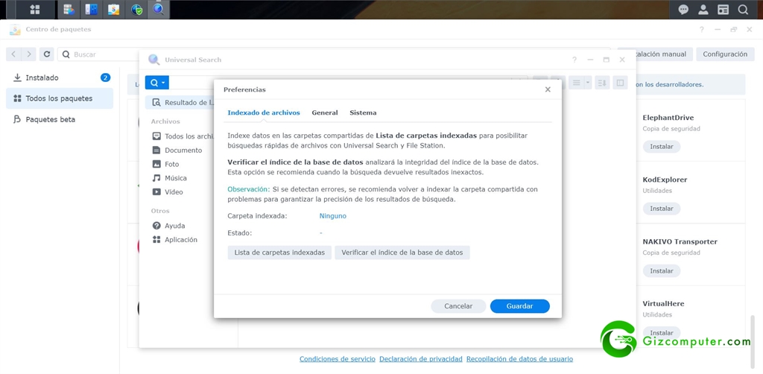Switch to Indexado de archivos tab
This screenshot has width=763, height=374.
pos(264,112)
